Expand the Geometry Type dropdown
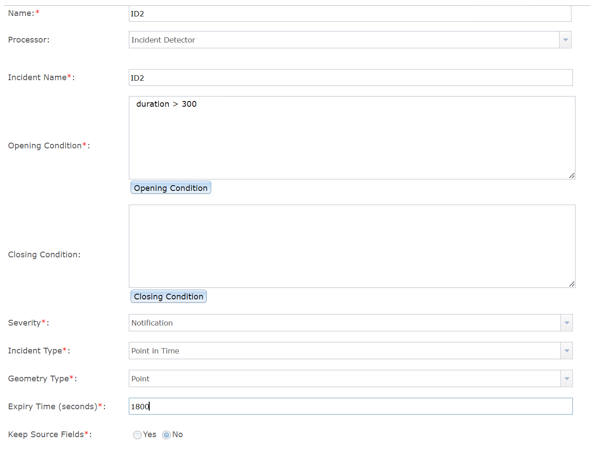This screenshot has height=450, width=591. (x=566, y=378)
